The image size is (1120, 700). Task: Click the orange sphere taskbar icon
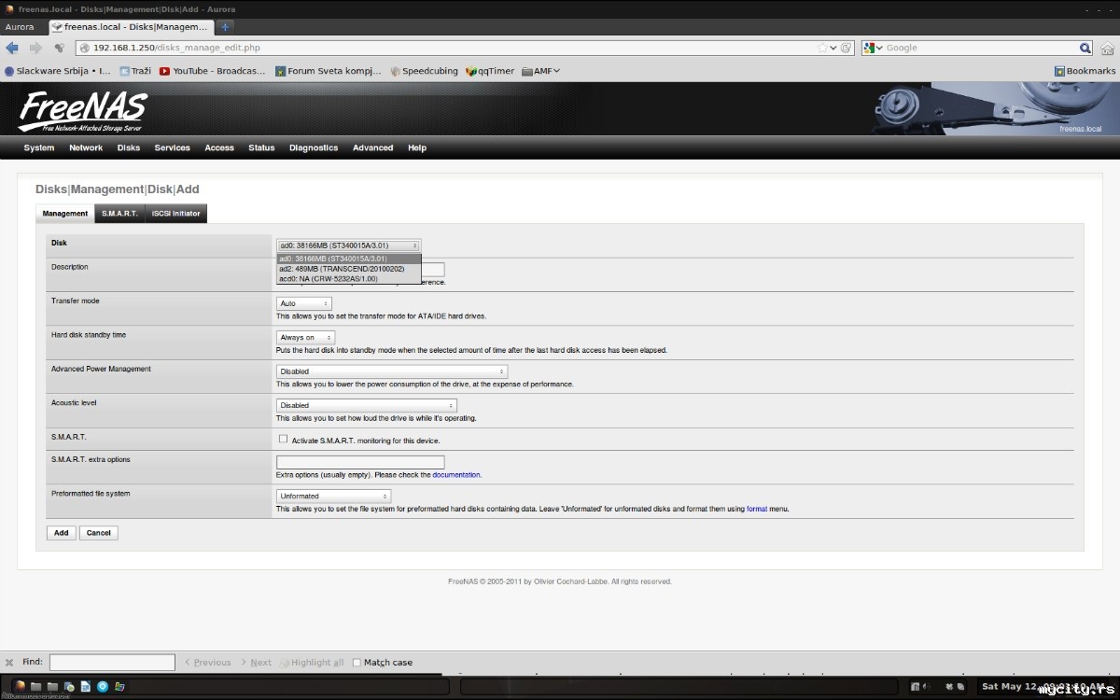pyautogui.click(x=21, y=686)
